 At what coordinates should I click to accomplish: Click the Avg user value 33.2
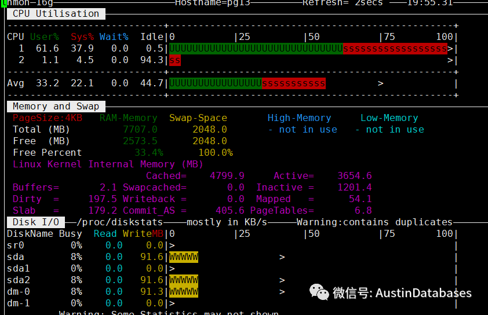(x=48, y=83)
